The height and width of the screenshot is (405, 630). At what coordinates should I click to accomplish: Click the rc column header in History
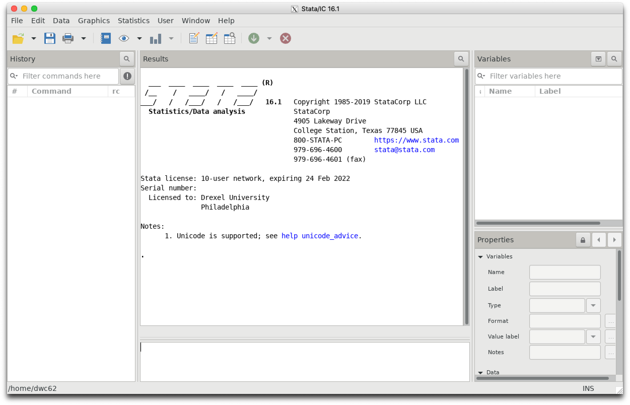click(x=121, y=91)
